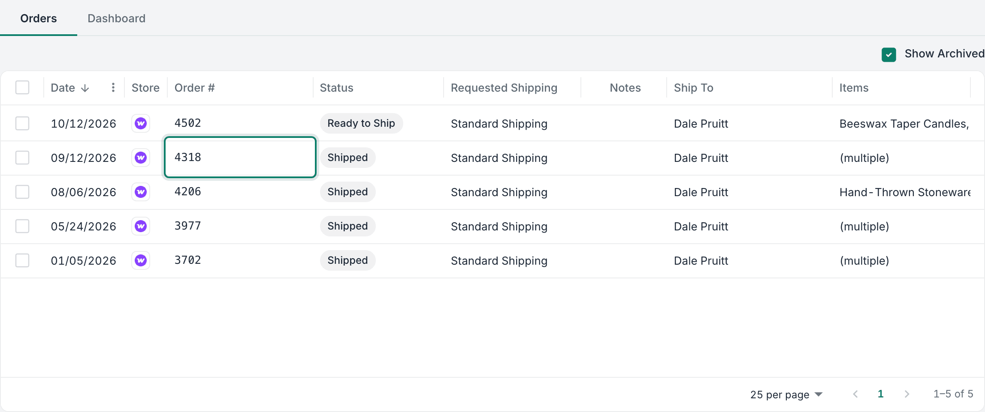Select the checkbox for order 4206

coord(22,192)
